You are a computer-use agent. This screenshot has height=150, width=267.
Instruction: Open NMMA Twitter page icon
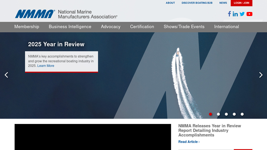[242, 14]
